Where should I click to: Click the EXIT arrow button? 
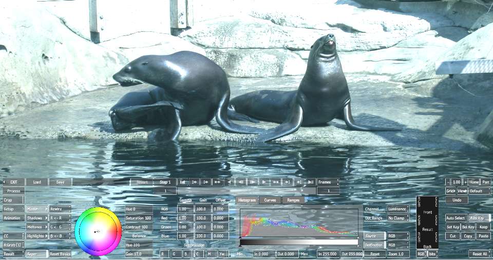[x=13, y=182]
